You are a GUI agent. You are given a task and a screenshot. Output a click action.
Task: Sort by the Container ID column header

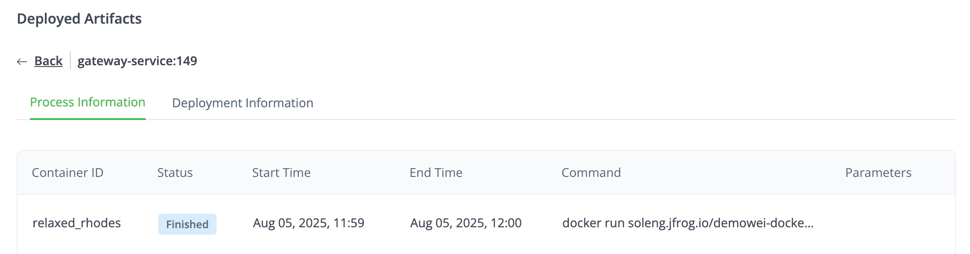pyautogui.click(x=68, y=173)
